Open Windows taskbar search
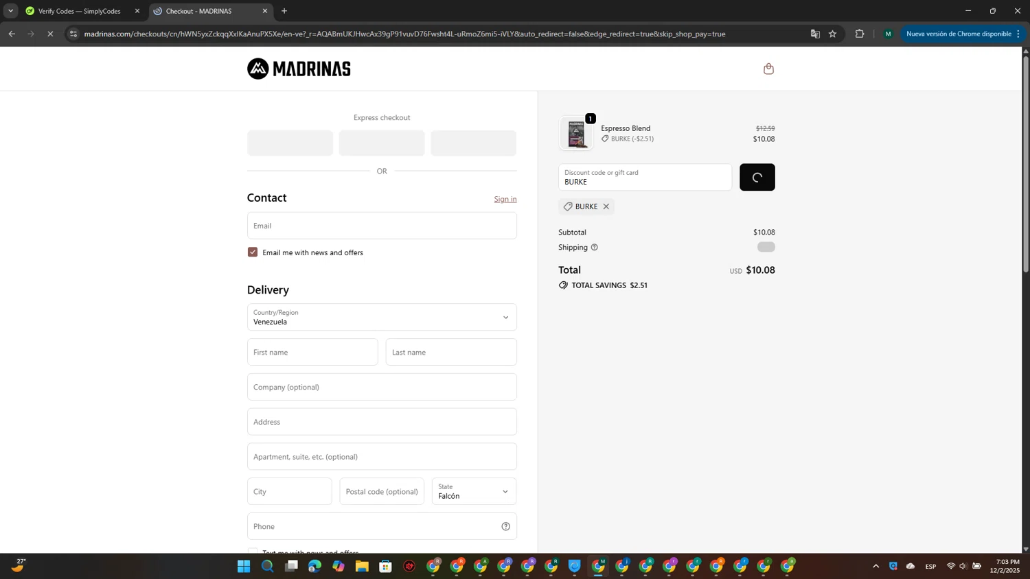Screen dimensions: 1030x579 (268, 566)
